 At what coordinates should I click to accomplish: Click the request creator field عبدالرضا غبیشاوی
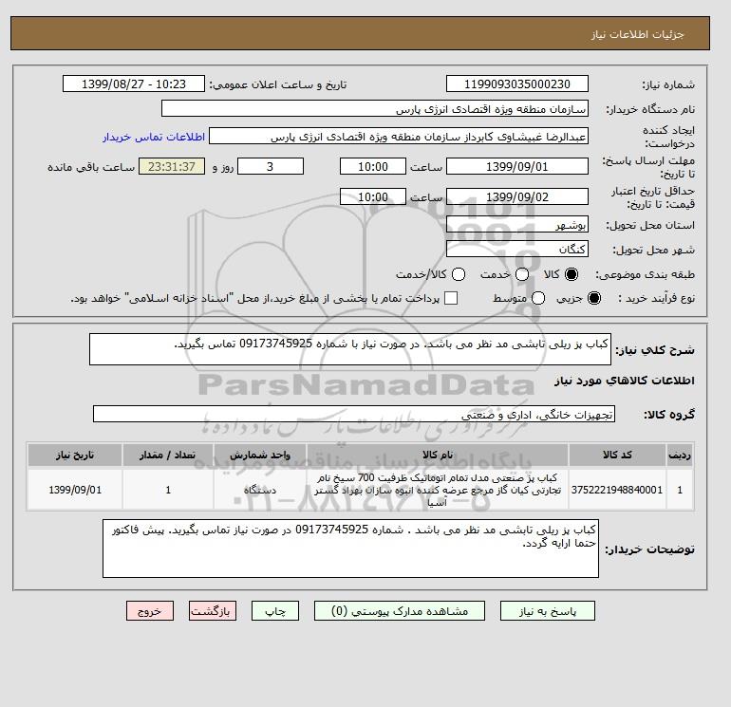(399, 137)
